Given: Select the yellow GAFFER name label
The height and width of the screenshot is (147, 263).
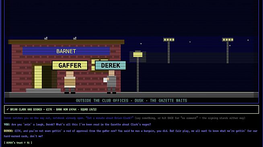Looking at the screenshot, I should tap(70, 65).
